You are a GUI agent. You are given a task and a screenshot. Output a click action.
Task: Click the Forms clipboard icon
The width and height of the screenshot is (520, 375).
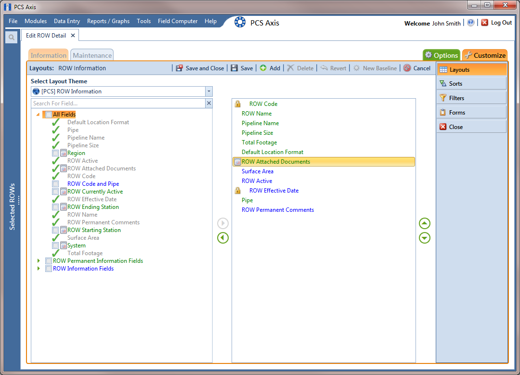pos(443,112)
